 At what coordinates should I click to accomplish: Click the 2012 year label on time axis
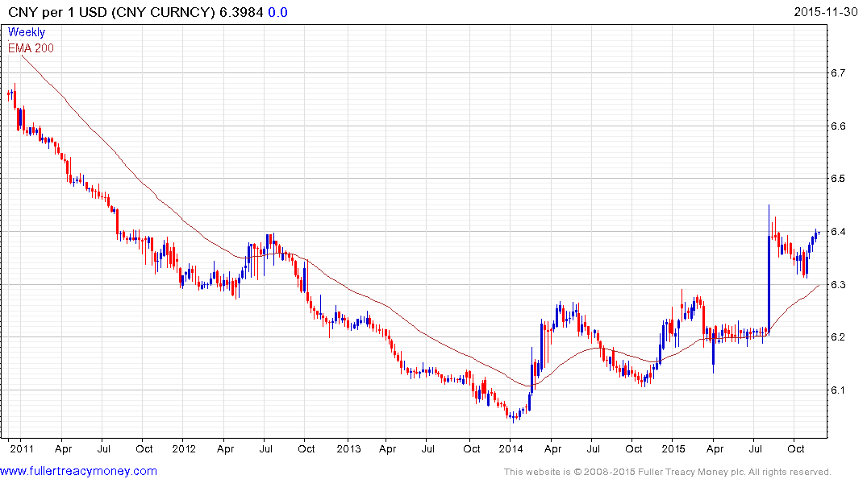184,448
